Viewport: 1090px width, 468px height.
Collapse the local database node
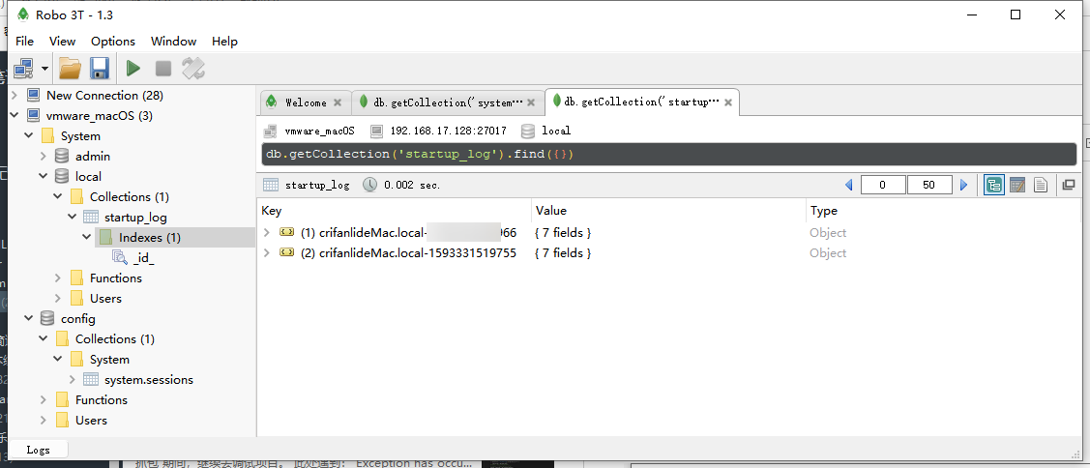pos(44,176)
